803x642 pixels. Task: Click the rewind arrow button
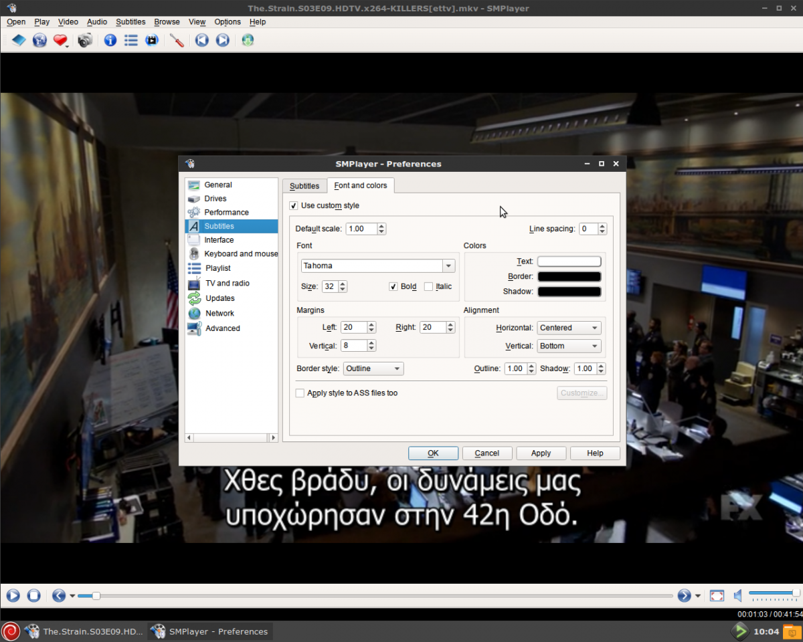pyautogui.click(x=59, y=596)
